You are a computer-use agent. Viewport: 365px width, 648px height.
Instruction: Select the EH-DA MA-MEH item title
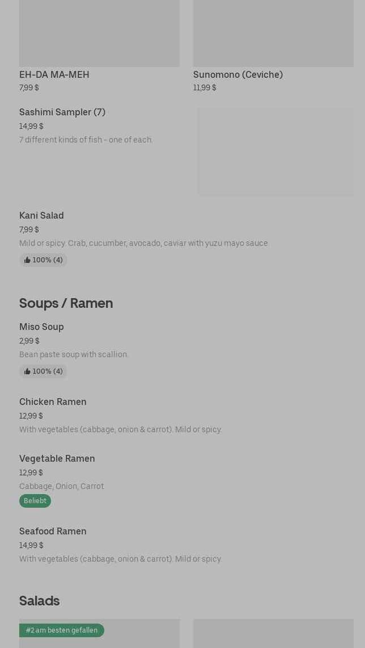[x=54, y=74]
